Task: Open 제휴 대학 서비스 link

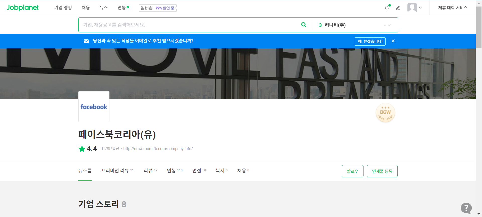Action: tap(453, 8)
